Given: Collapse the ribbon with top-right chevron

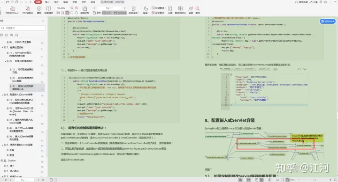Looking at the screenshot, I should click(335, 2).
